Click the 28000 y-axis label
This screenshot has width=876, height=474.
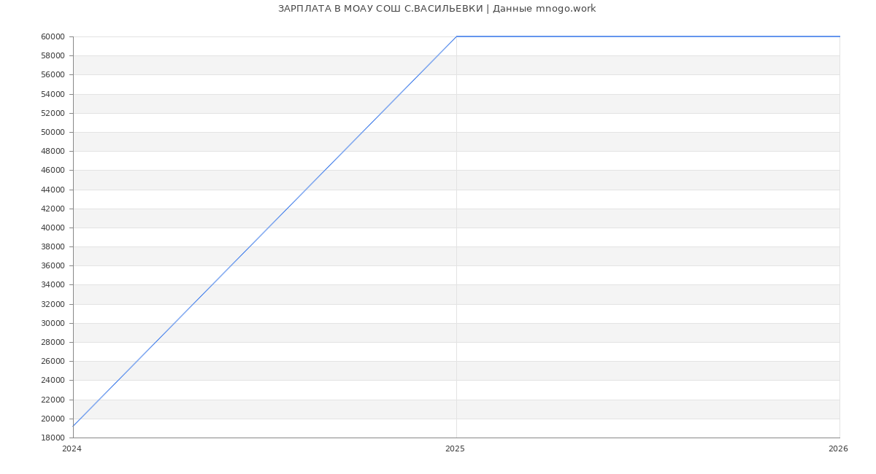pos(53,343)
